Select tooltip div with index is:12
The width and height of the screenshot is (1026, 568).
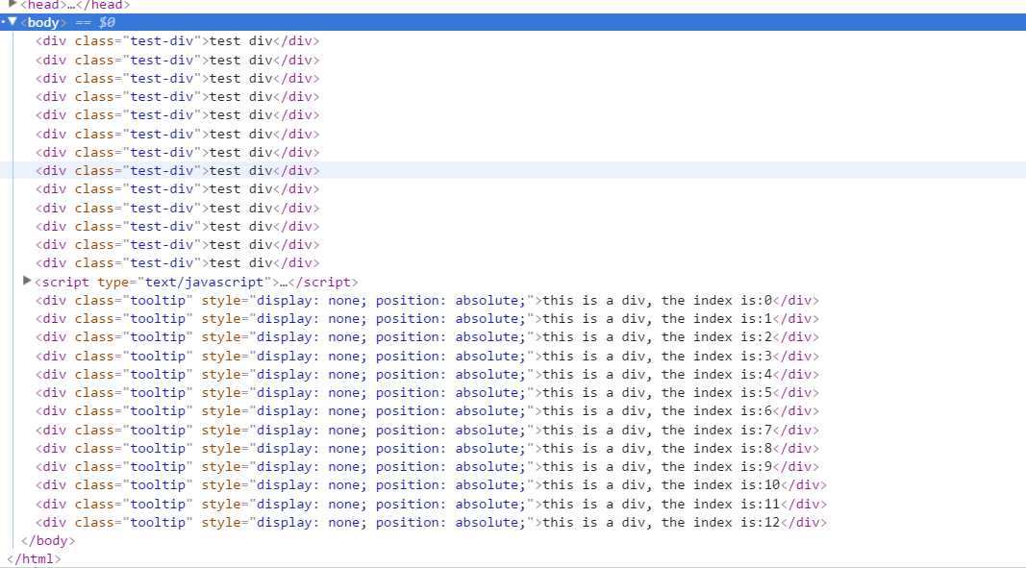[431, 522]
